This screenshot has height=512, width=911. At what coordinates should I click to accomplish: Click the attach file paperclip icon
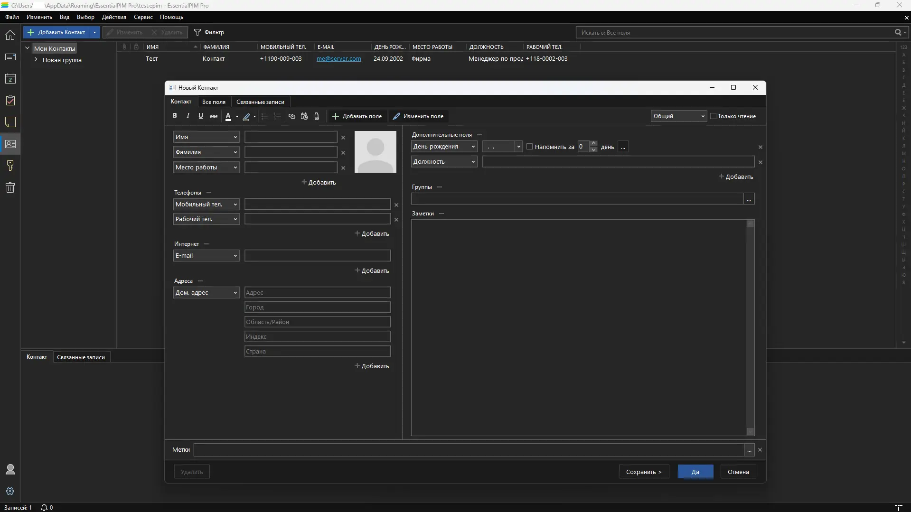[317, 116]
